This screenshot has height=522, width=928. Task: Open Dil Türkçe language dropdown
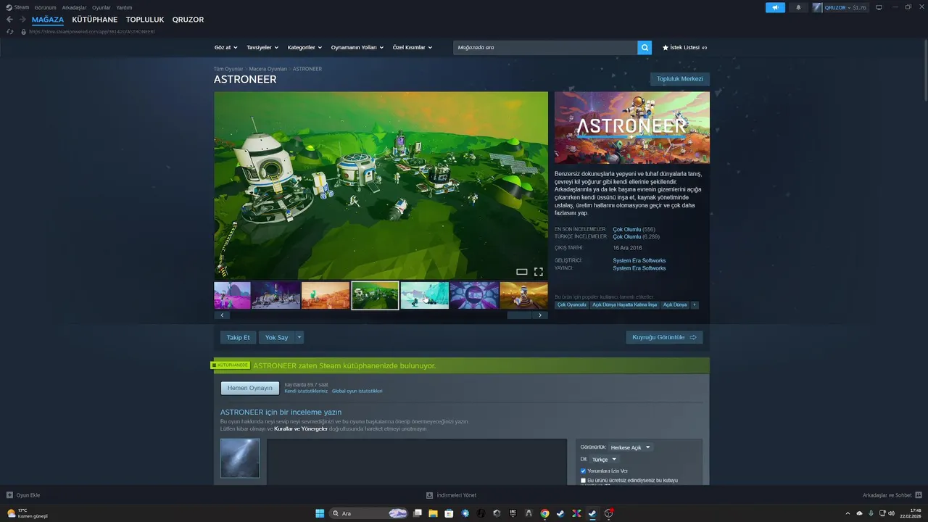click(x=604, y=459)
